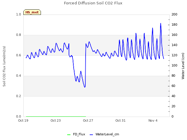
Task: Click the Water Level (cm) axis title
Action: [183, 66]
